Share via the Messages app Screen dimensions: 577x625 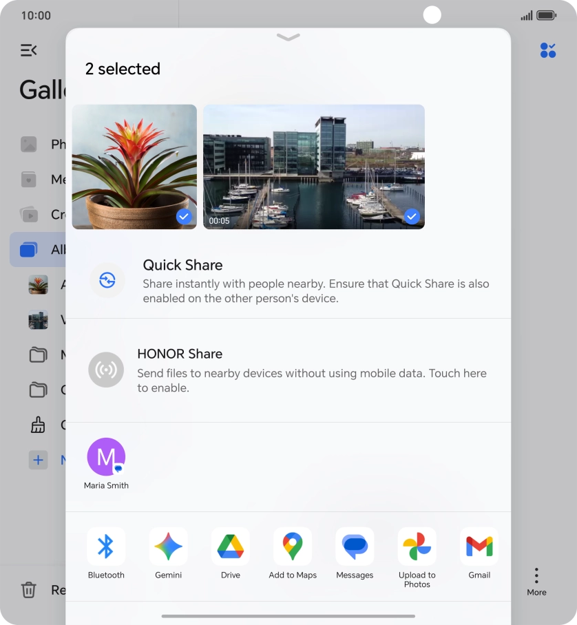coord(355,547)
